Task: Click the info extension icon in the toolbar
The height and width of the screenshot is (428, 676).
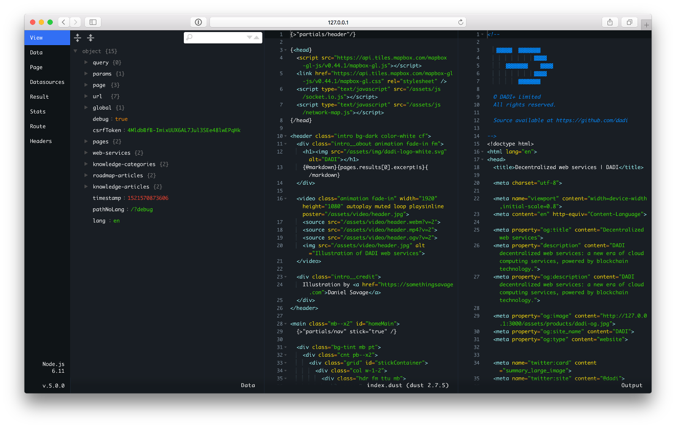Action: [199, 22]
